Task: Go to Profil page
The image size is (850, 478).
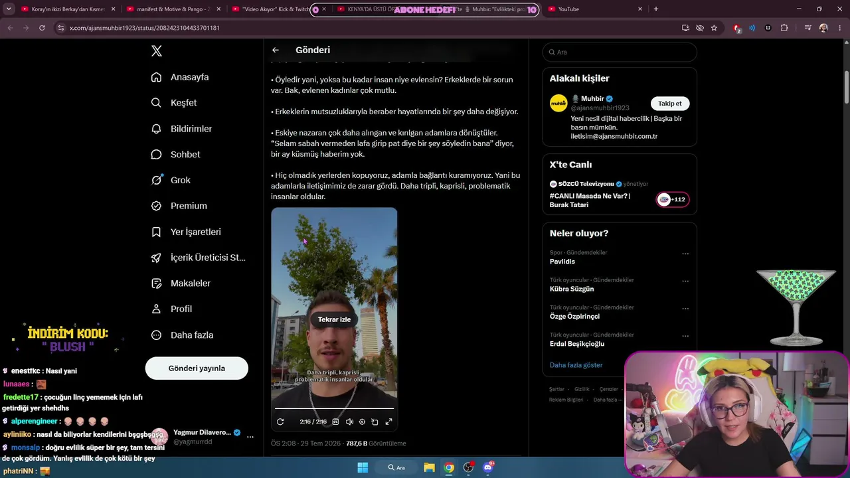Action: (171, 309)
